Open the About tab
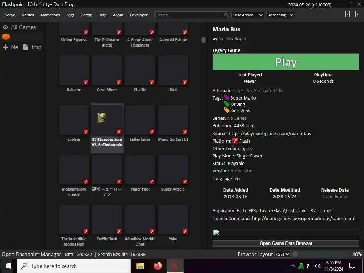Image resolution: width=364 pixels, height=273 pixels. click(x=118, y=15)
